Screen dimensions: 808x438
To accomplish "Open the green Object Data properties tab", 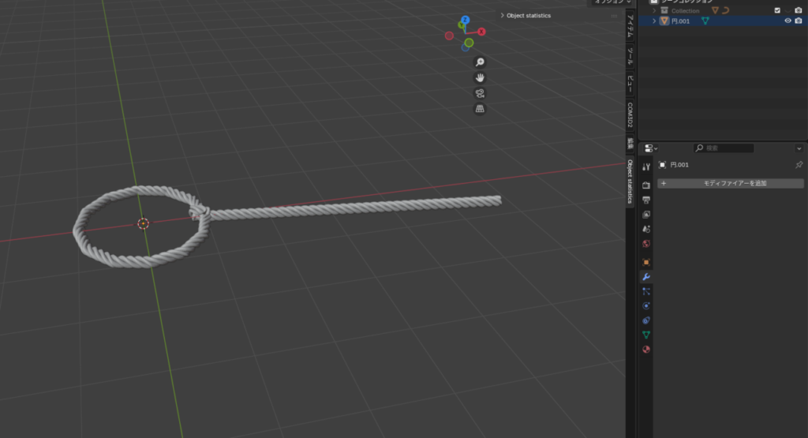I will (646, 335).
